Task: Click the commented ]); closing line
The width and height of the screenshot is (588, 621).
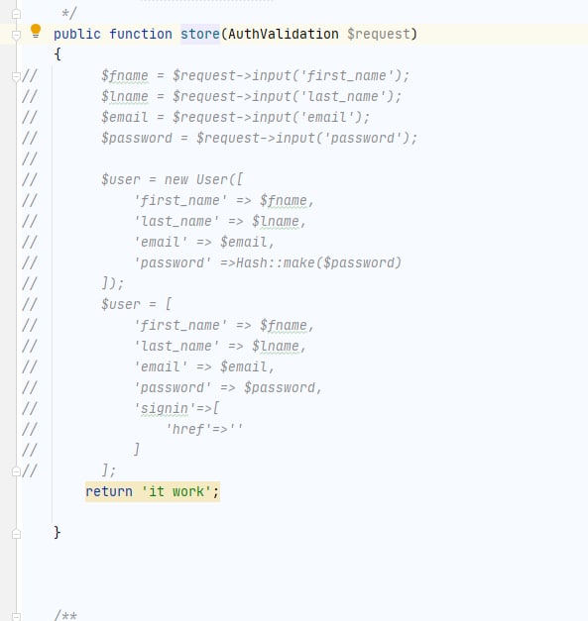Action: (113, 283)
